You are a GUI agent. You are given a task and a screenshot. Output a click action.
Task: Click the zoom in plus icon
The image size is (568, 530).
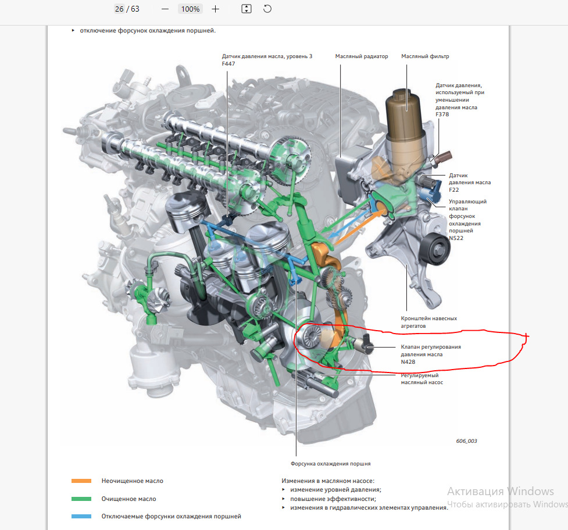pos(215,9)
